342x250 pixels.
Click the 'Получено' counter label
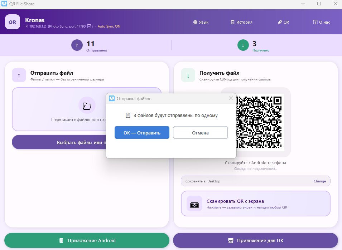261,50
